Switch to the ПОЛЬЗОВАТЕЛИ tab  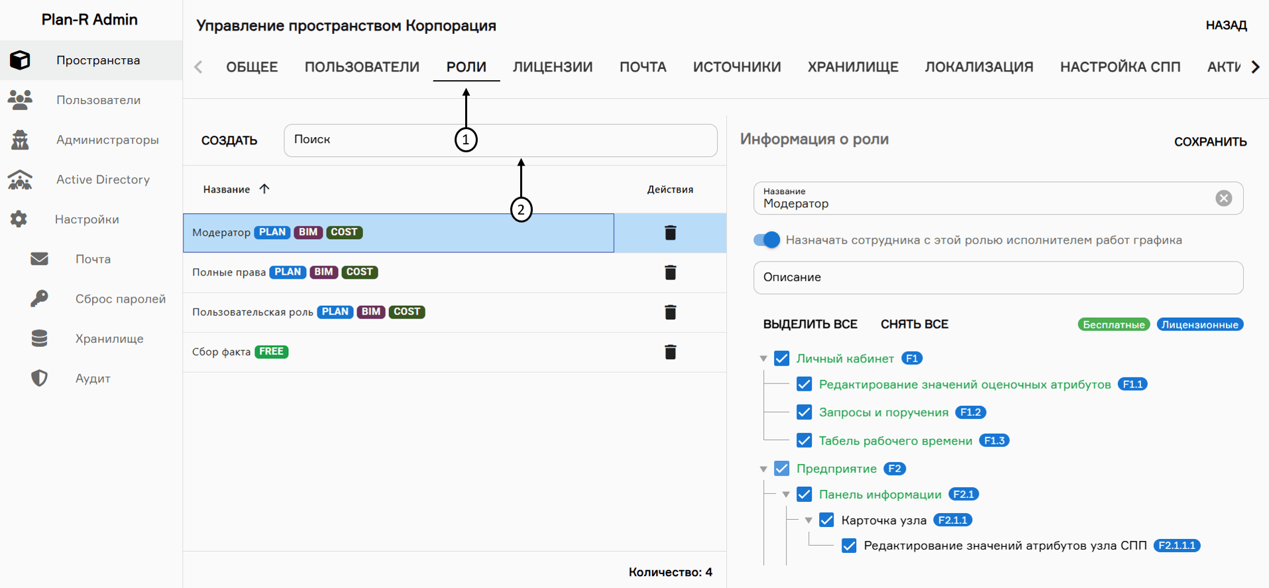click(x=361, y=66)
